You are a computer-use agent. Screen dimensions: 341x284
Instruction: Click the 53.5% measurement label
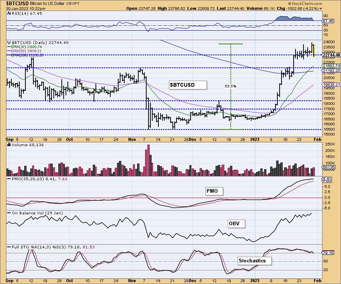tap(230, 86)
